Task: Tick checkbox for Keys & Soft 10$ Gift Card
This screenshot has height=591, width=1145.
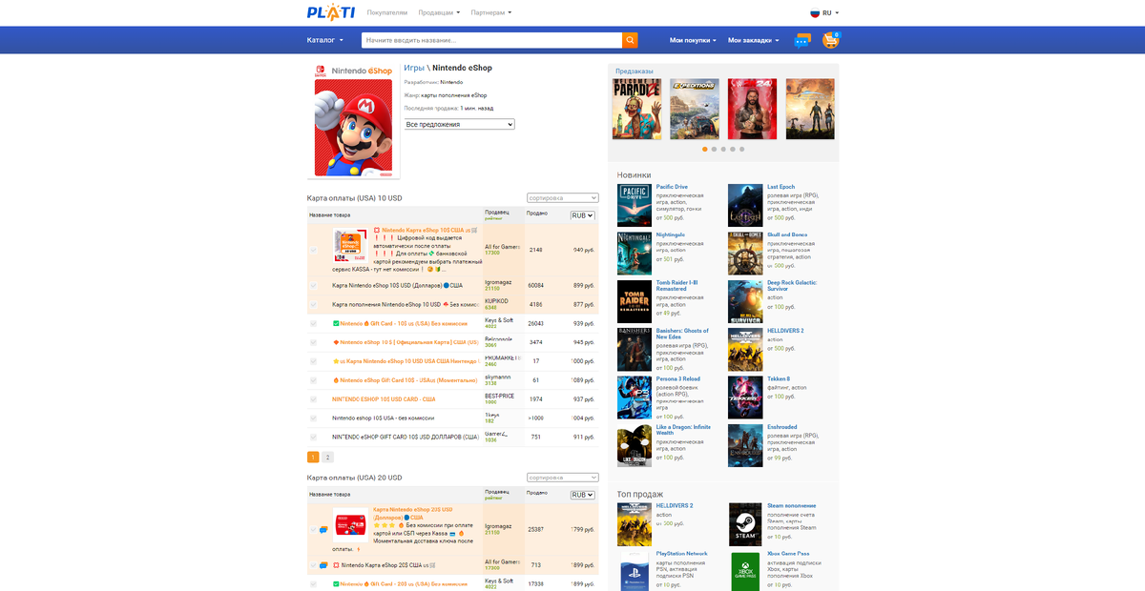Action: (313, 323)
